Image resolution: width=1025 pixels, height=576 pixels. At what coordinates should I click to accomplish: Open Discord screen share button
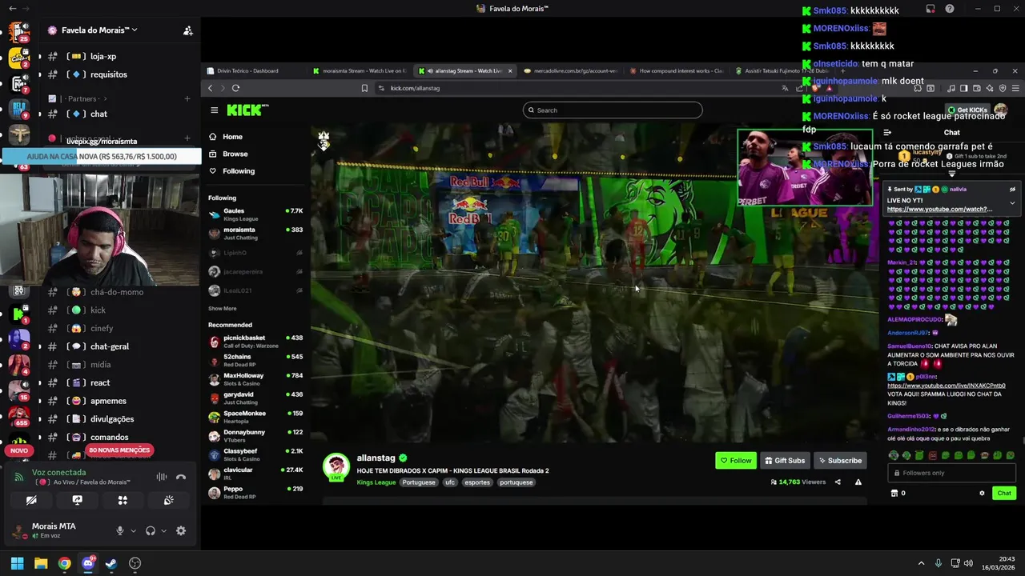[x=77, y=500]
